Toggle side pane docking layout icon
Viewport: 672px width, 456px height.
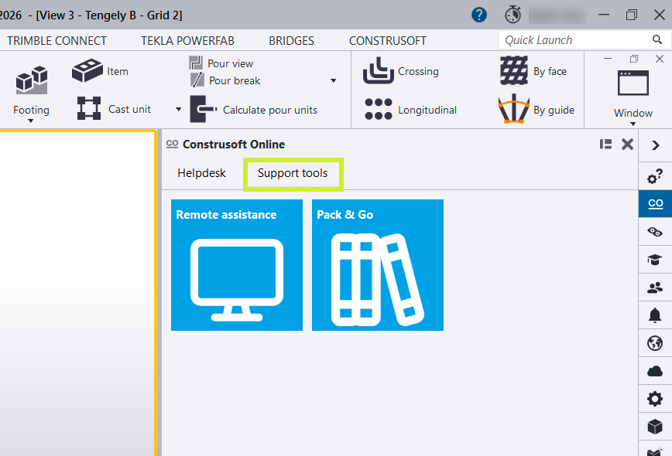(x=605, y=145)
